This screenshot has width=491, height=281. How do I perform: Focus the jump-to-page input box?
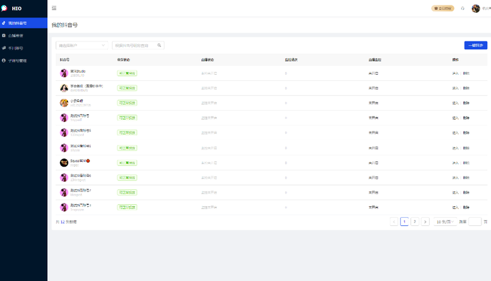point(475,222)
